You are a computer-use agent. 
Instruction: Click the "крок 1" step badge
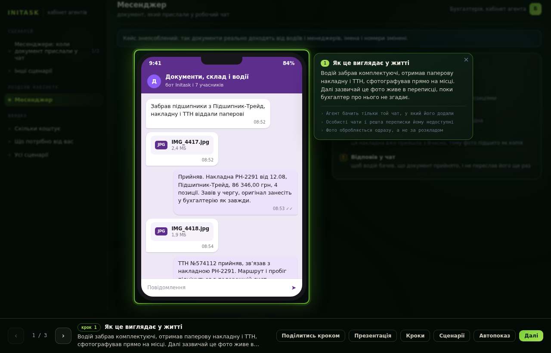pos(89,327)
